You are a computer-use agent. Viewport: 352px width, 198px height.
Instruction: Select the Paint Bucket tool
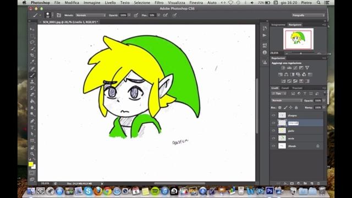[32, 101]
